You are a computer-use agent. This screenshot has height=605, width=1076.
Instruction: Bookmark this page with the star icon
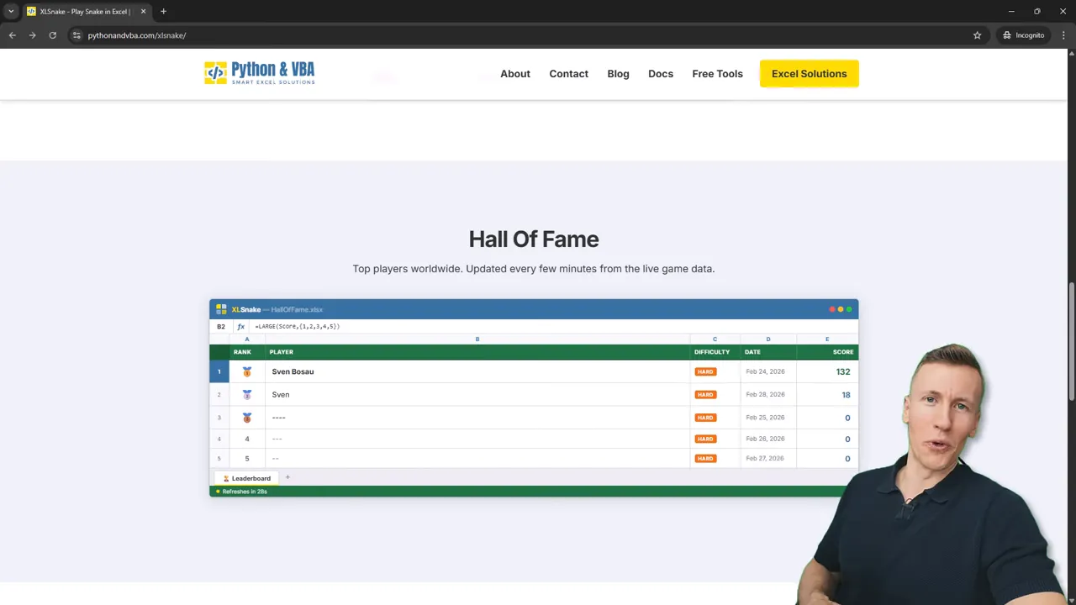click(977, 35)
